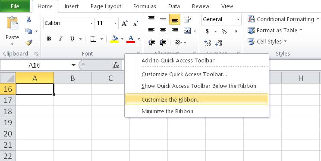Toggle Italic formatting

(x=60, y=39)
